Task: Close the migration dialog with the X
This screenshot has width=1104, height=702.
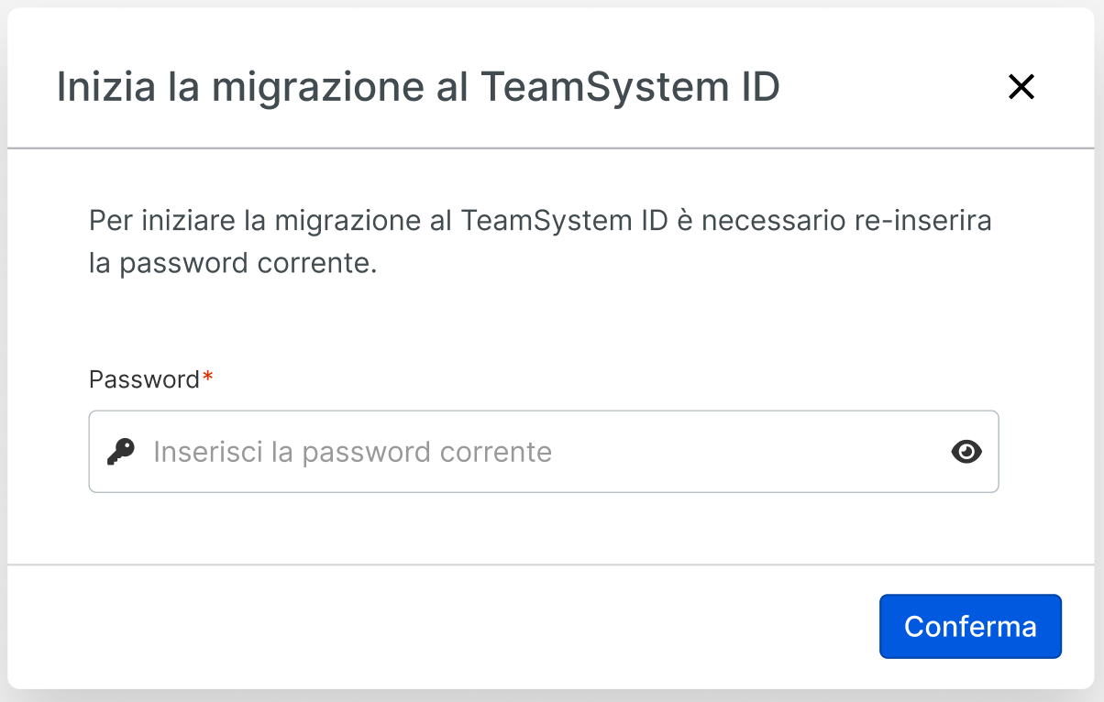Action: [1021, 87]
